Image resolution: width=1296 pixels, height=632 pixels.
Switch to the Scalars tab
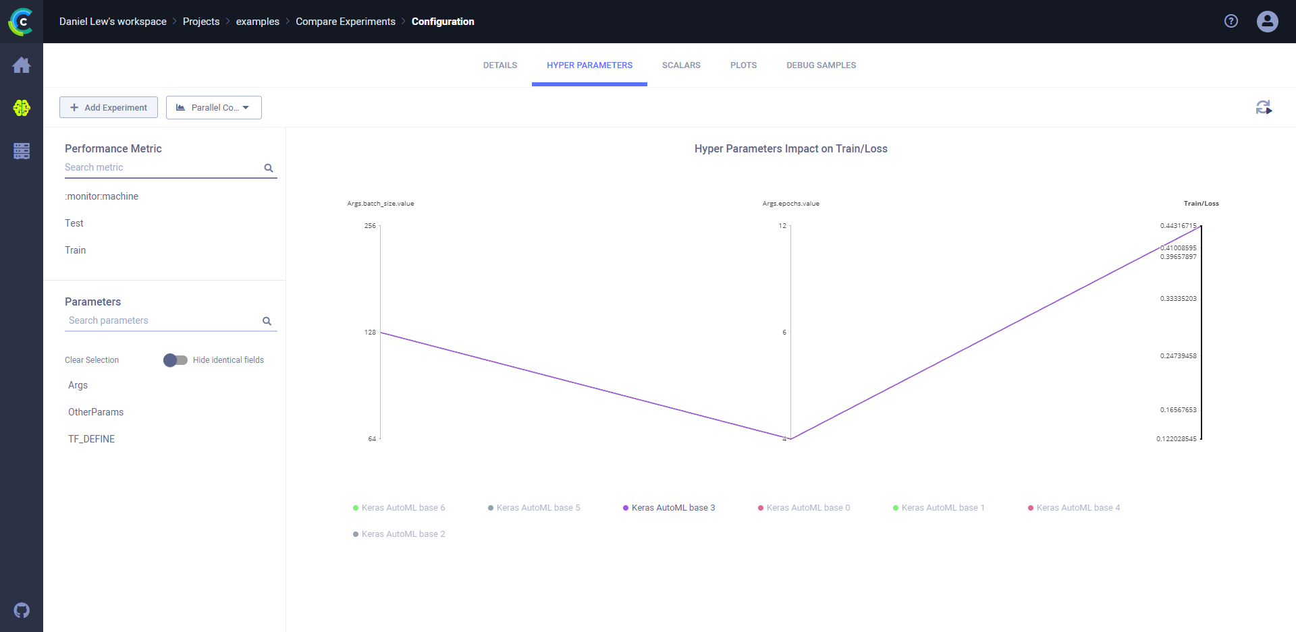tap(681, 65)
